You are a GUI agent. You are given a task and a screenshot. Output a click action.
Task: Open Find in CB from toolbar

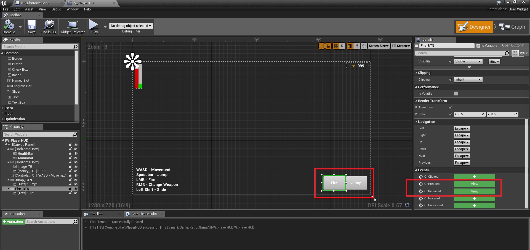[x=48, y=27]
